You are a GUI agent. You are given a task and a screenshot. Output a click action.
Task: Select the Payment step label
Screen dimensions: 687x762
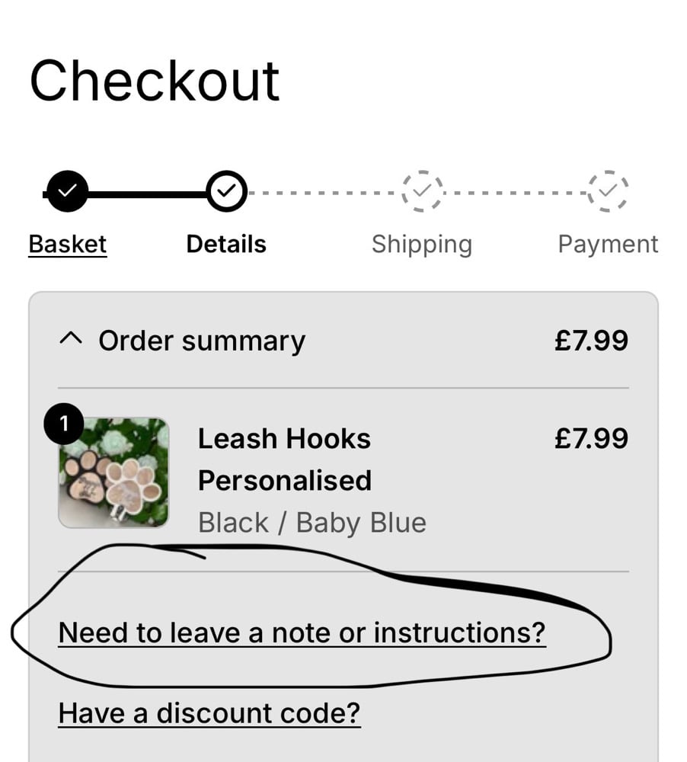click(608, 245)
